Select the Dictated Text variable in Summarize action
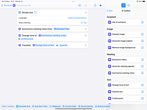Image resolution: width=147 pixels, height=110 pixels. 62,29
